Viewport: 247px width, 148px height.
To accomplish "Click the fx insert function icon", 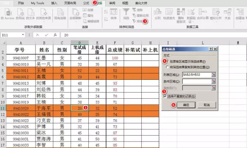I will [55, 35].
